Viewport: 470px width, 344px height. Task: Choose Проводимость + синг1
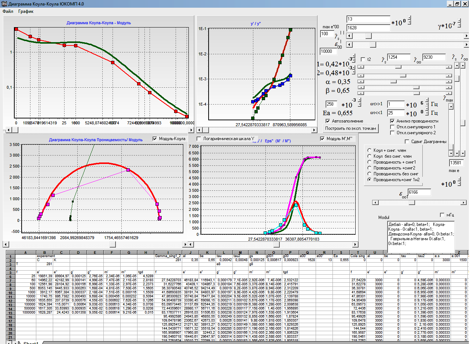pos(370,162)
